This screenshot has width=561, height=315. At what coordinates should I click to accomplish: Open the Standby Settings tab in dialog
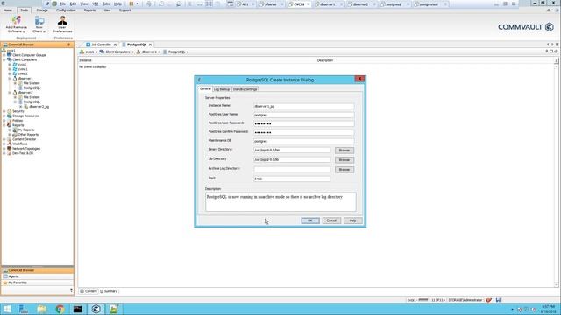point(245,89)
